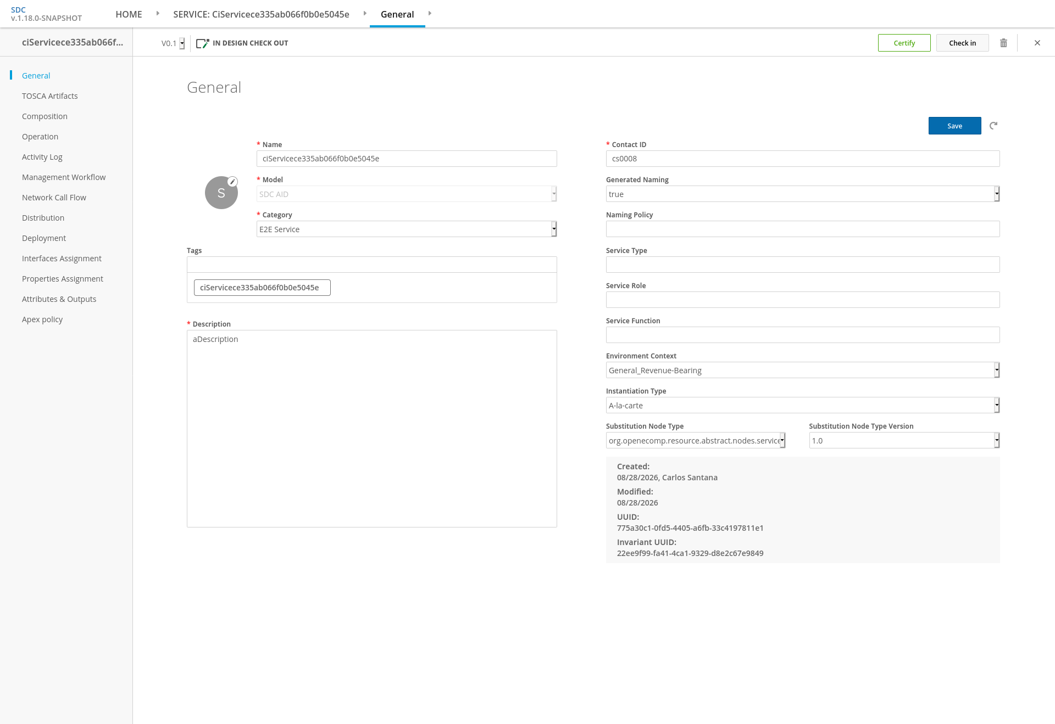1055x724 pixels.
Task: Open TOSCA Artifacts menu item
Action: click(x=50, y=96)
